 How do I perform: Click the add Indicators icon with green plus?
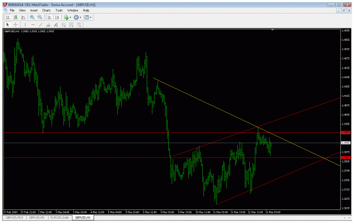(x=66, y=18)
